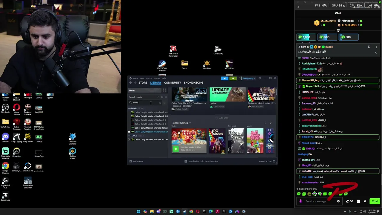This screenshot has height=215, width=382.
Task: Open Opera Browser desktop icon
Action: point(17,110)
